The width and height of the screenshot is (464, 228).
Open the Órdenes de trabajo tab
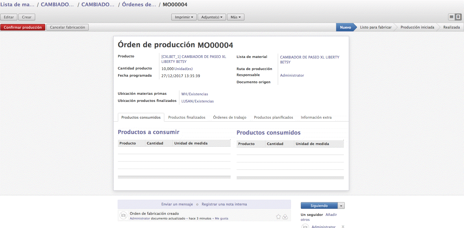pos(230,117)
